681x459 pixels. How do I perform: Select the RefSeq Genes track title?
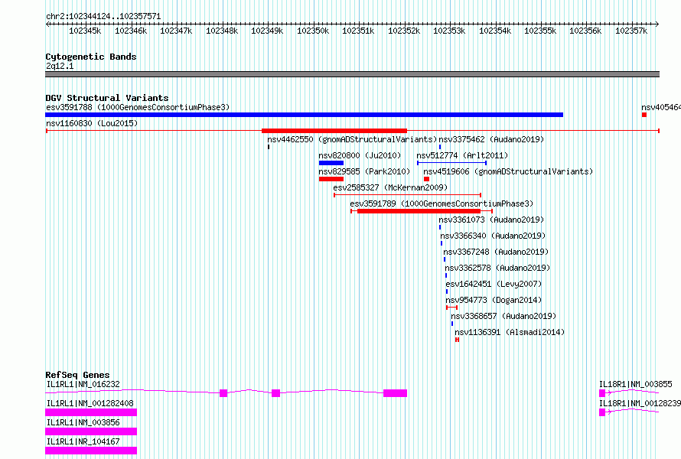[77, 375]
